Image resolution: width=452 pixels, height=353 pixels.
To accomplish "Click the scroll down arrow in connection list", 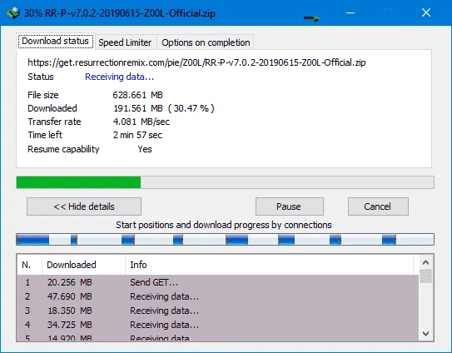I will (x=425, y=334).
